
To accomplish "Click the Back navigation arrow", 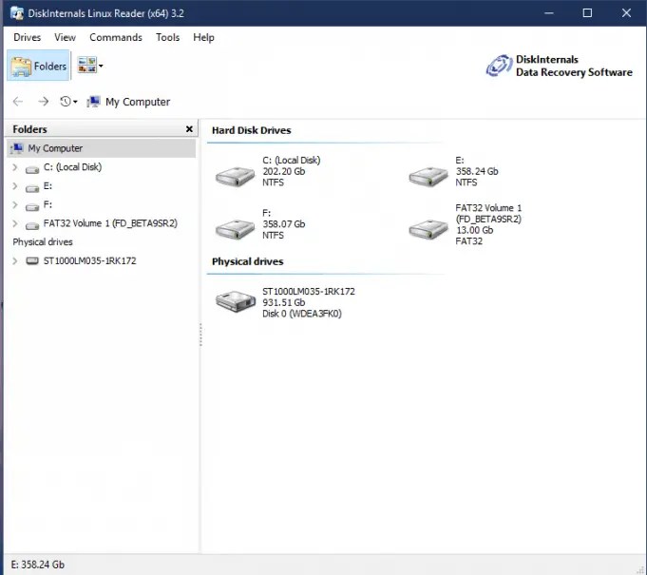I will tap(18, 102).
